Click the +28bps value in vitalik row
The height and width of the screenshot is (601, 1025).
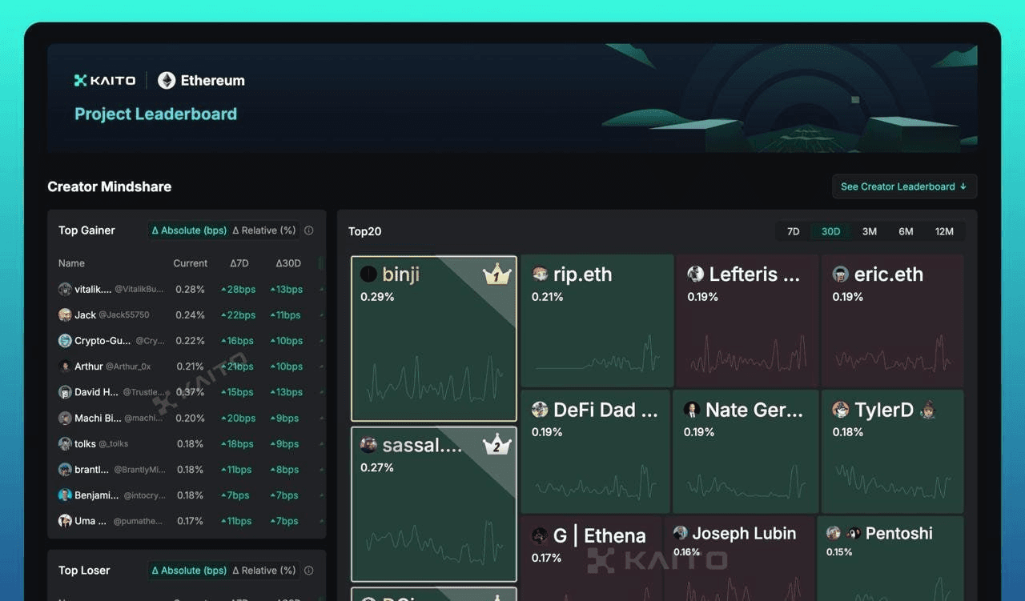[x=238, y=289]
